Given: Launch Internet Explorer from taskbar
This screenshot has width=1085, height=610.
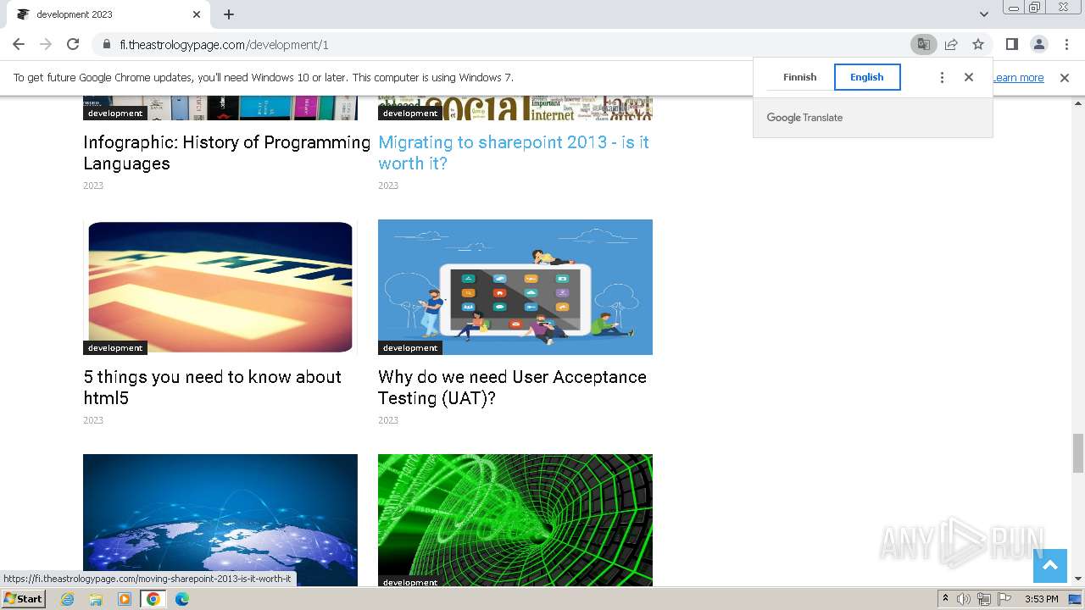Looking at the screenshot, I should [67, 599].
